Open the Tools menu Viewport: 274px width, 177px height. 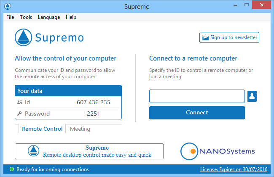pos(26,17)
